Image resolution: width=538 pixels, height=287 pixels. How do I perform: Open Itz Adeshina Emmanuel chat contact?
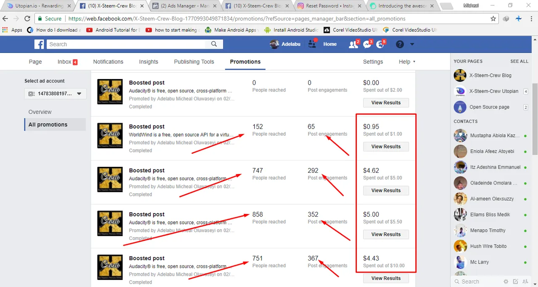click(x=491, y=167)
